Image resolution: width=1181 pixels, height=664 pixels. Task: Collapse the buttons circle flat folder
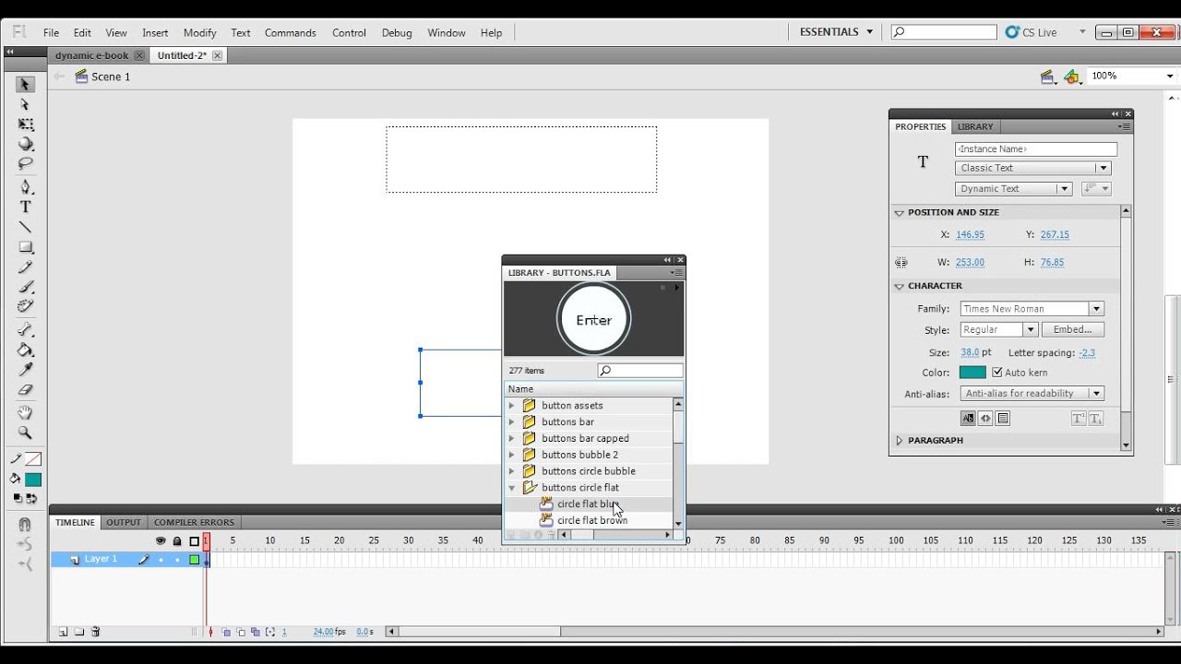(512, 488)
